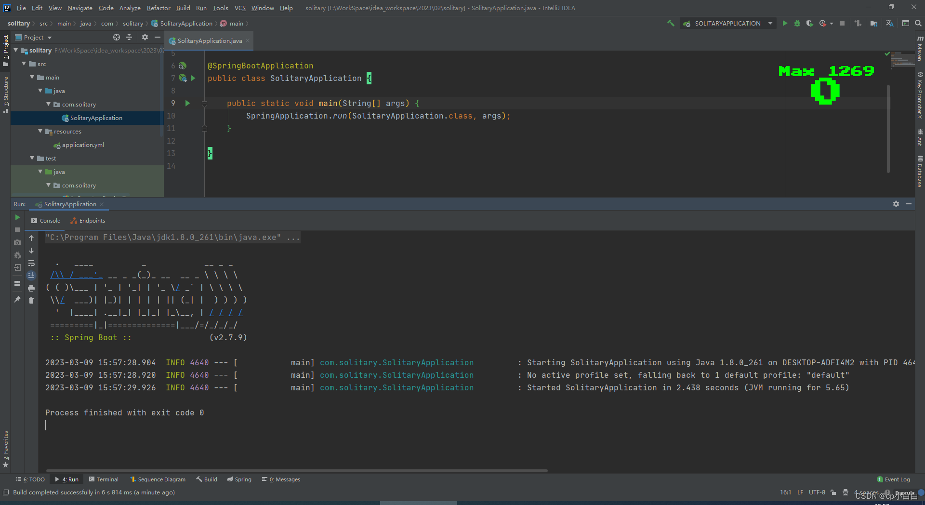925x505 pixels.
Task: Hide the Project tool window
Action: coord(157,37)
